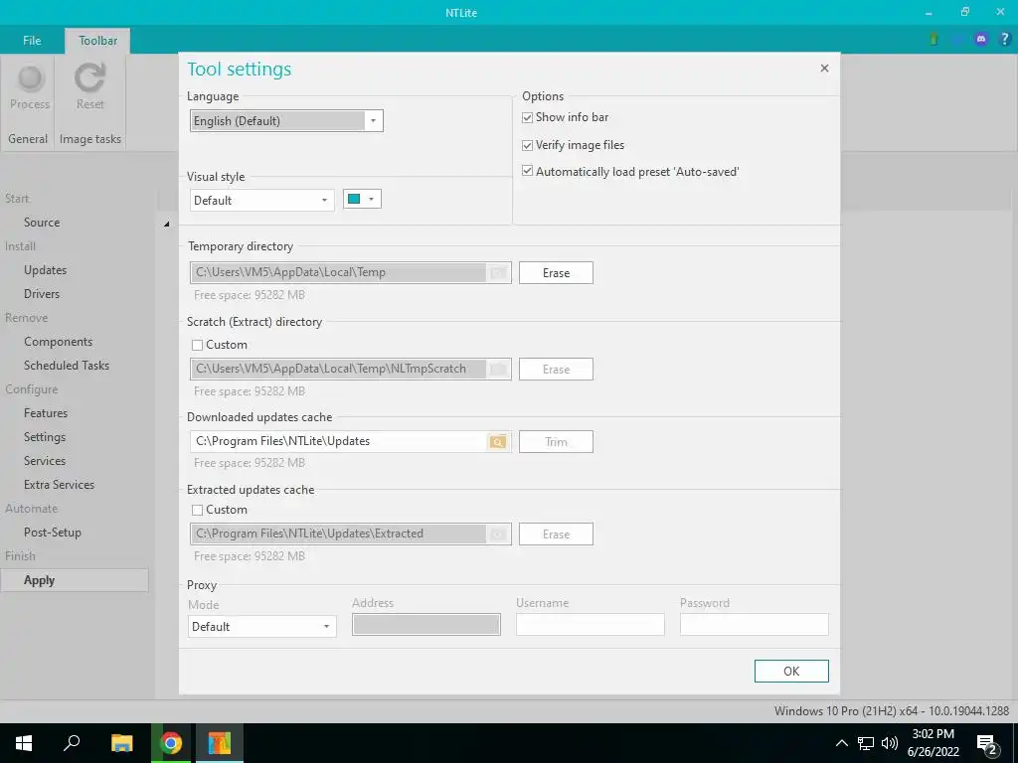The height and width of the screenshot is (763, 1018).
Task: Expand the accent color dropdown arrow
Action: 372,199
